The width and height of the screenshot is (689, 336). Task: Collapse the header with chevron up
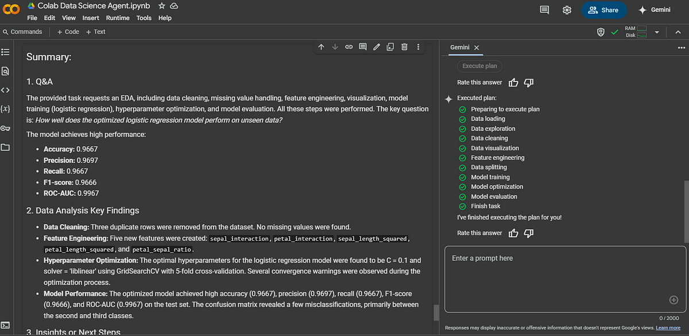[x=678, y=32]
